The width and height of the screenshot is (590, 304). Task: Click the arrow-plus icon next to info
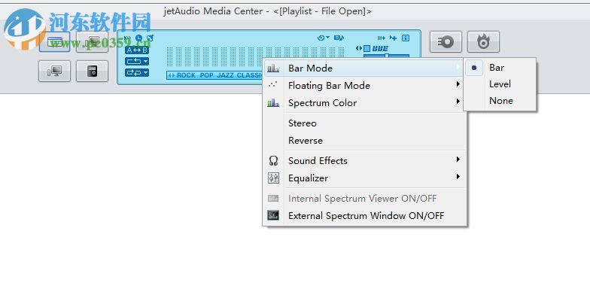(393, 38)
